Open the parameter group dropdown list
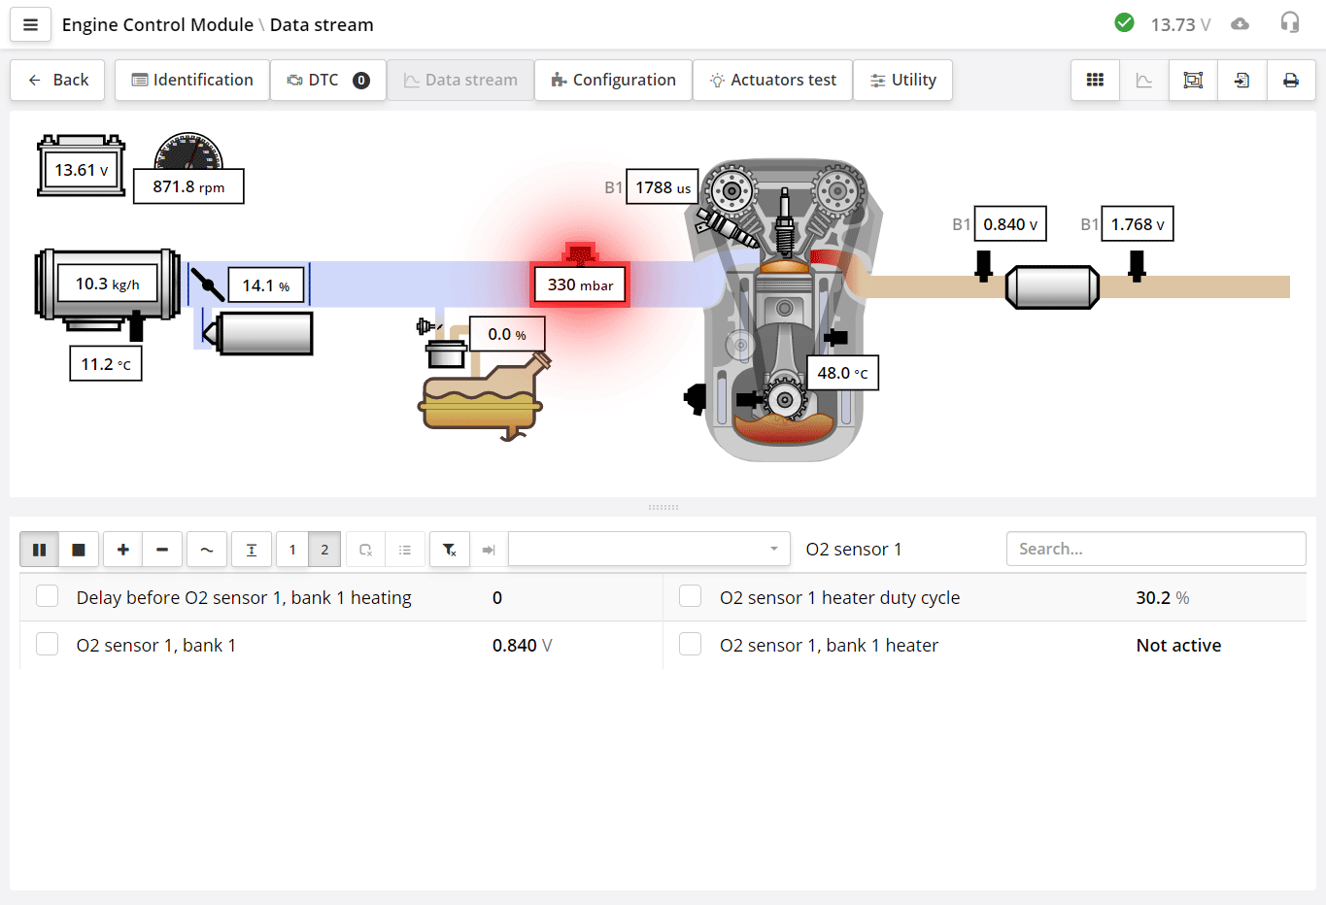 648,549
